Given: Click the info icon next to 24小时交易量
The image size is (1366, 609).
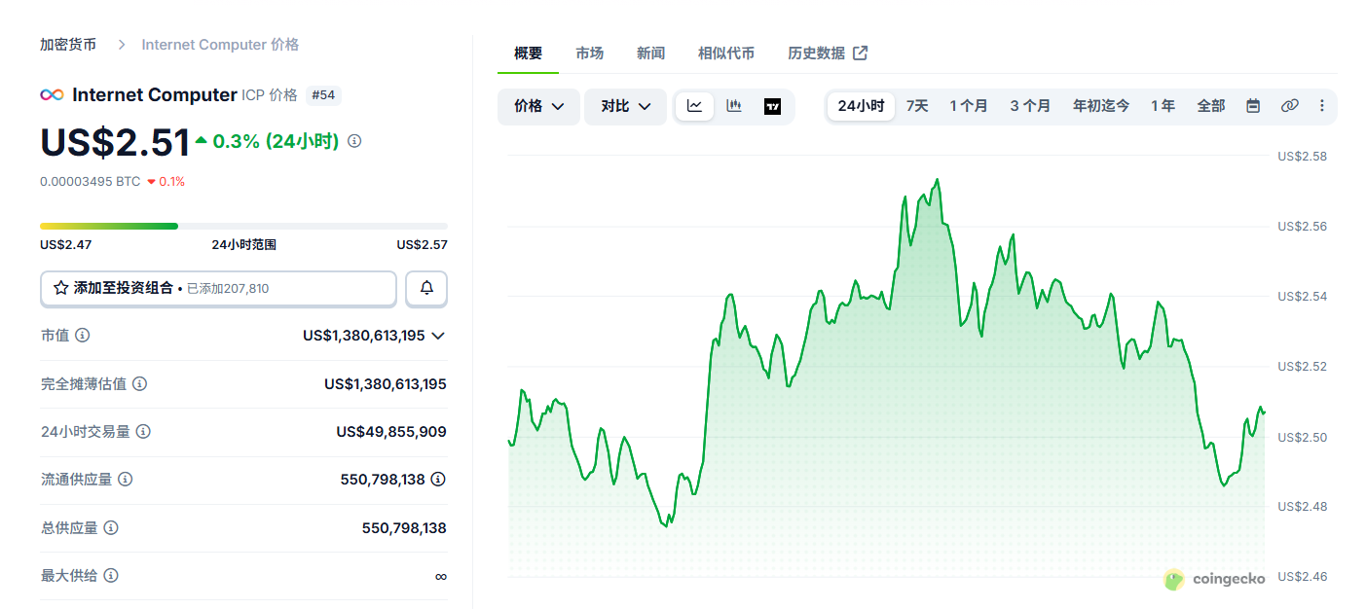Looking at the screenshot, I should (x=144, y=432).
